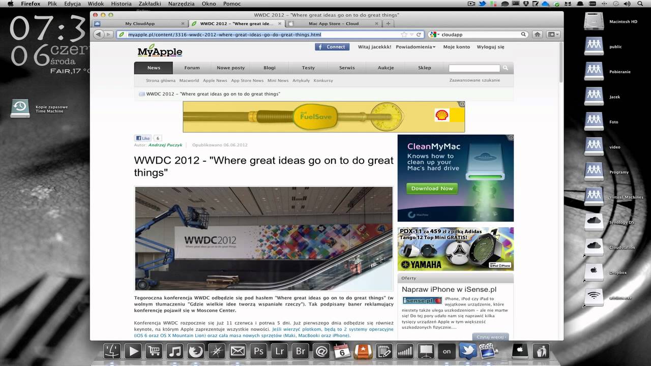Click the Wyloguj się link
This screenshot has height=366, width=651.
tap(490, 47)
